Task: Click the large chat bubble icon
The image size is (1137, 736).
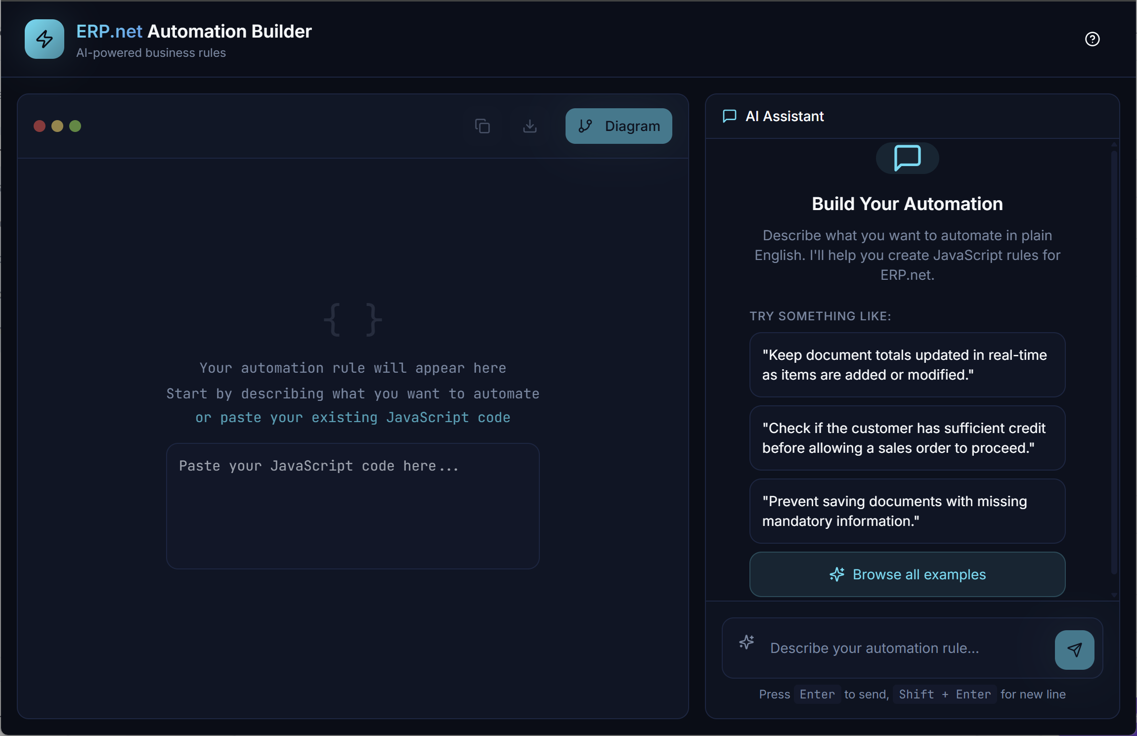Action: point(908,158)
